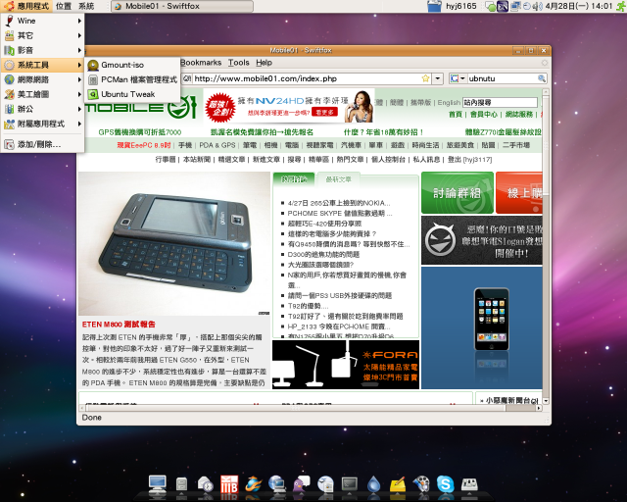Open the volume control in the top panel
Image resolution: width=627 pixels, height=502 pixels.
point(540,6)
